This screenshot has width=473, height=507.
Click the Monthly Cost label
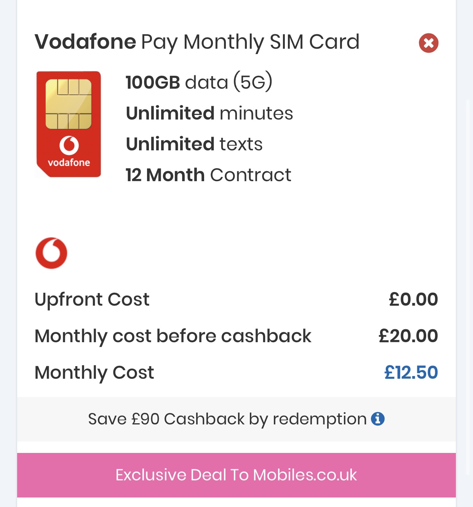click(x=94, y=373)
